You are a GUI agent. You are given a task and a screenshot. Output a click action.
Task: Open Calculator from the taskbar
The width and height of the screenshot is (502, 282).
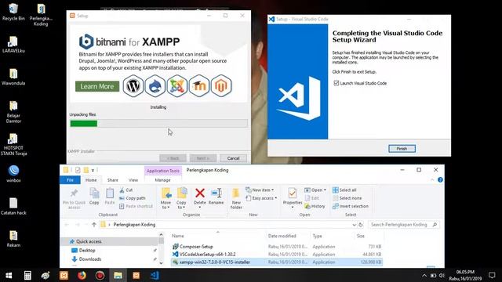27,275
